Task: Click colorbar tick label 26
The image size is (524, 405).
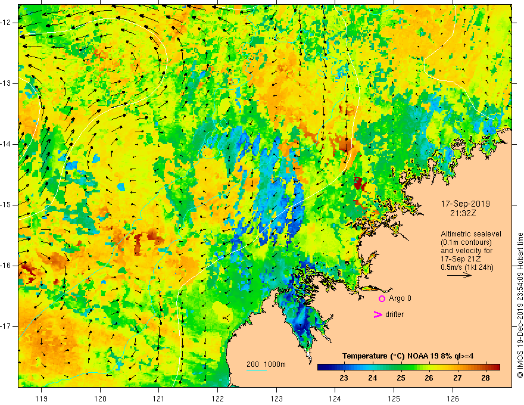Action: 429,378
